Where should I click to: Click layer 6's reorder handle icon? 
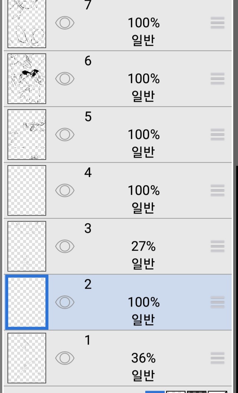click(218, 79)
